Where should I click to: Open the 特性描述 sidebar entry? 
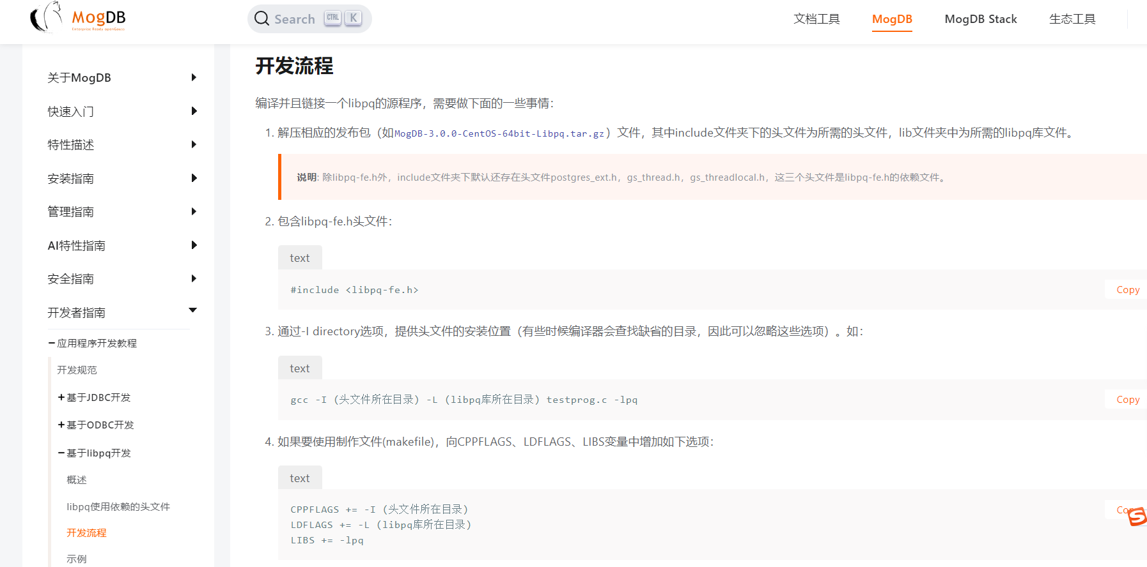71,145
